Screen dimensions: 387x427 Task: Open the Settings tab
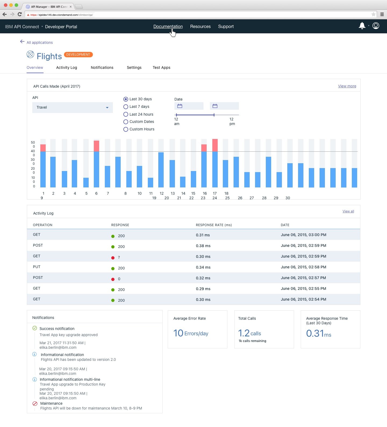[x=134, y=67]
